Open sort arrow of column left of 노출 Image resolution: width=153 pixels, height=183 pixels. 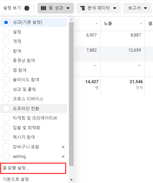tap(97, 24)
